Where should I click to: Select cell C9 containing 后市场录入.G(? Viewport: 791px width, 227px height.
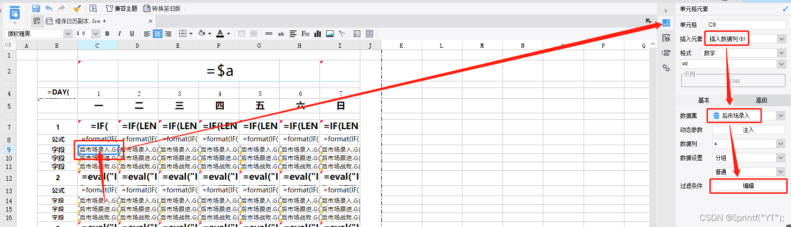(98, 150)
